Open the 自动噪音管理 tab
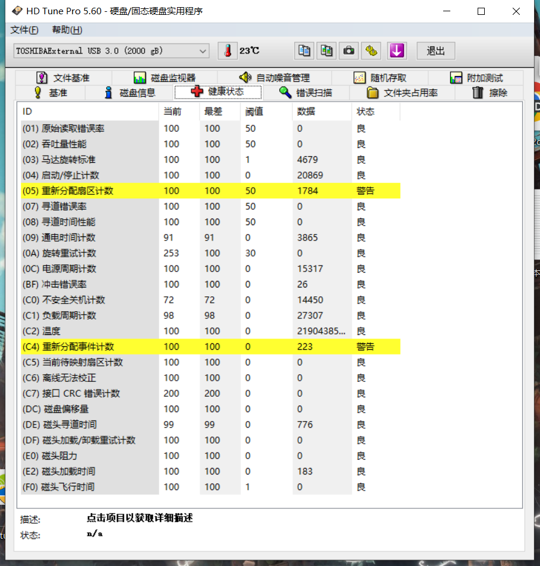 coord(274,78)
